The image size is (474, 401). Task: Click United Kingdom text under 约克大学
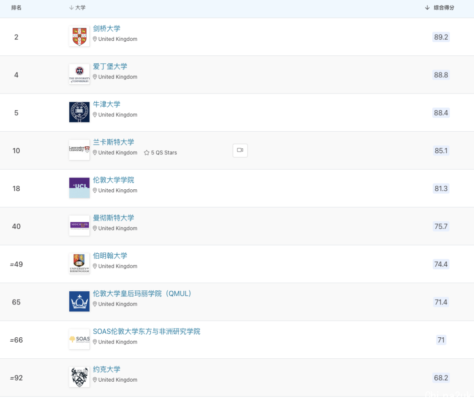(118, 379)
